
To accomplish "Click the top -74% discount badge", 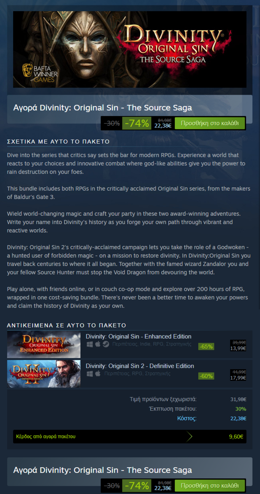I will (x=137, y=123).
